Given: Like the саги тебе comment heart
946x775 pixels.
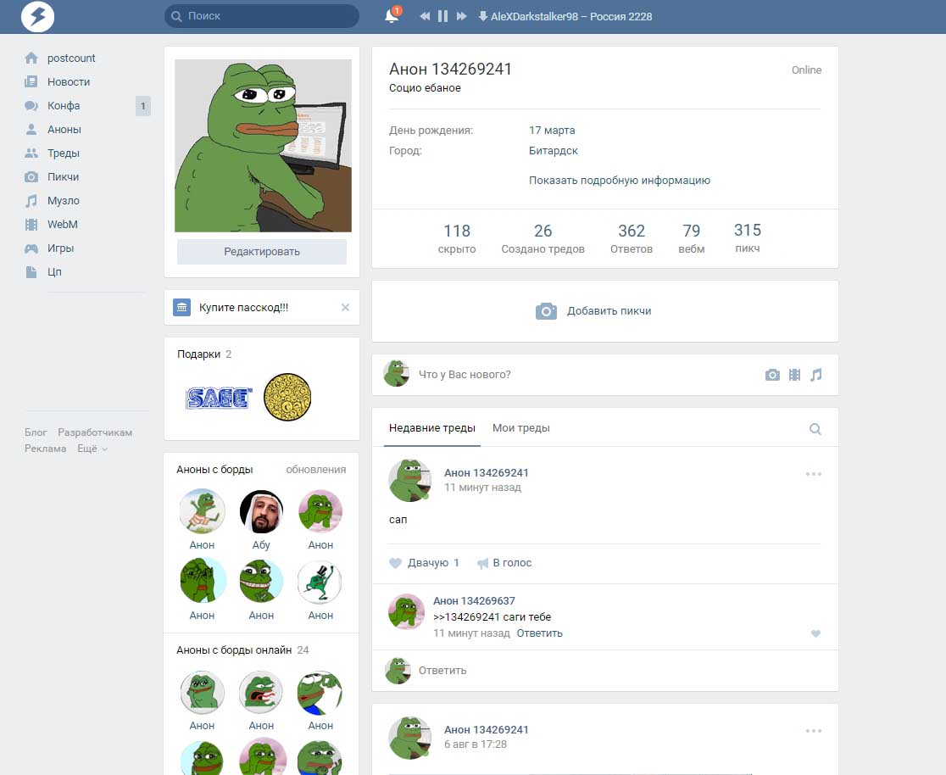Looking at the screenshot, I should click(x=815, y=633).
